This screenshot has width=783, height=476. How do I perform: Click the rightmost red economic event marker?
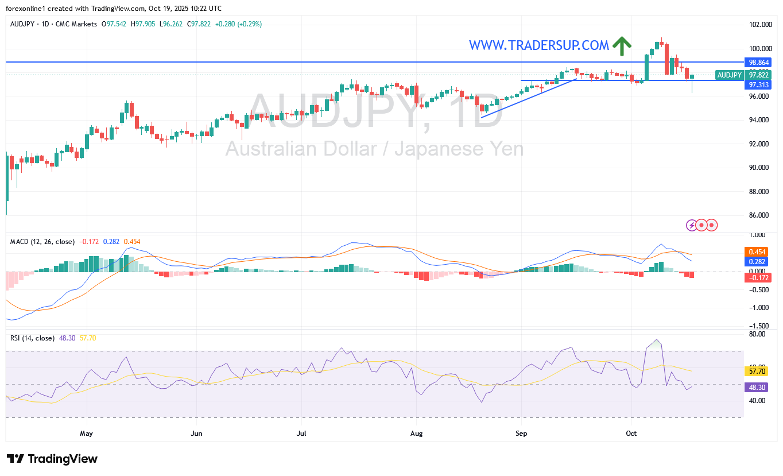click(x=712, y=225)
